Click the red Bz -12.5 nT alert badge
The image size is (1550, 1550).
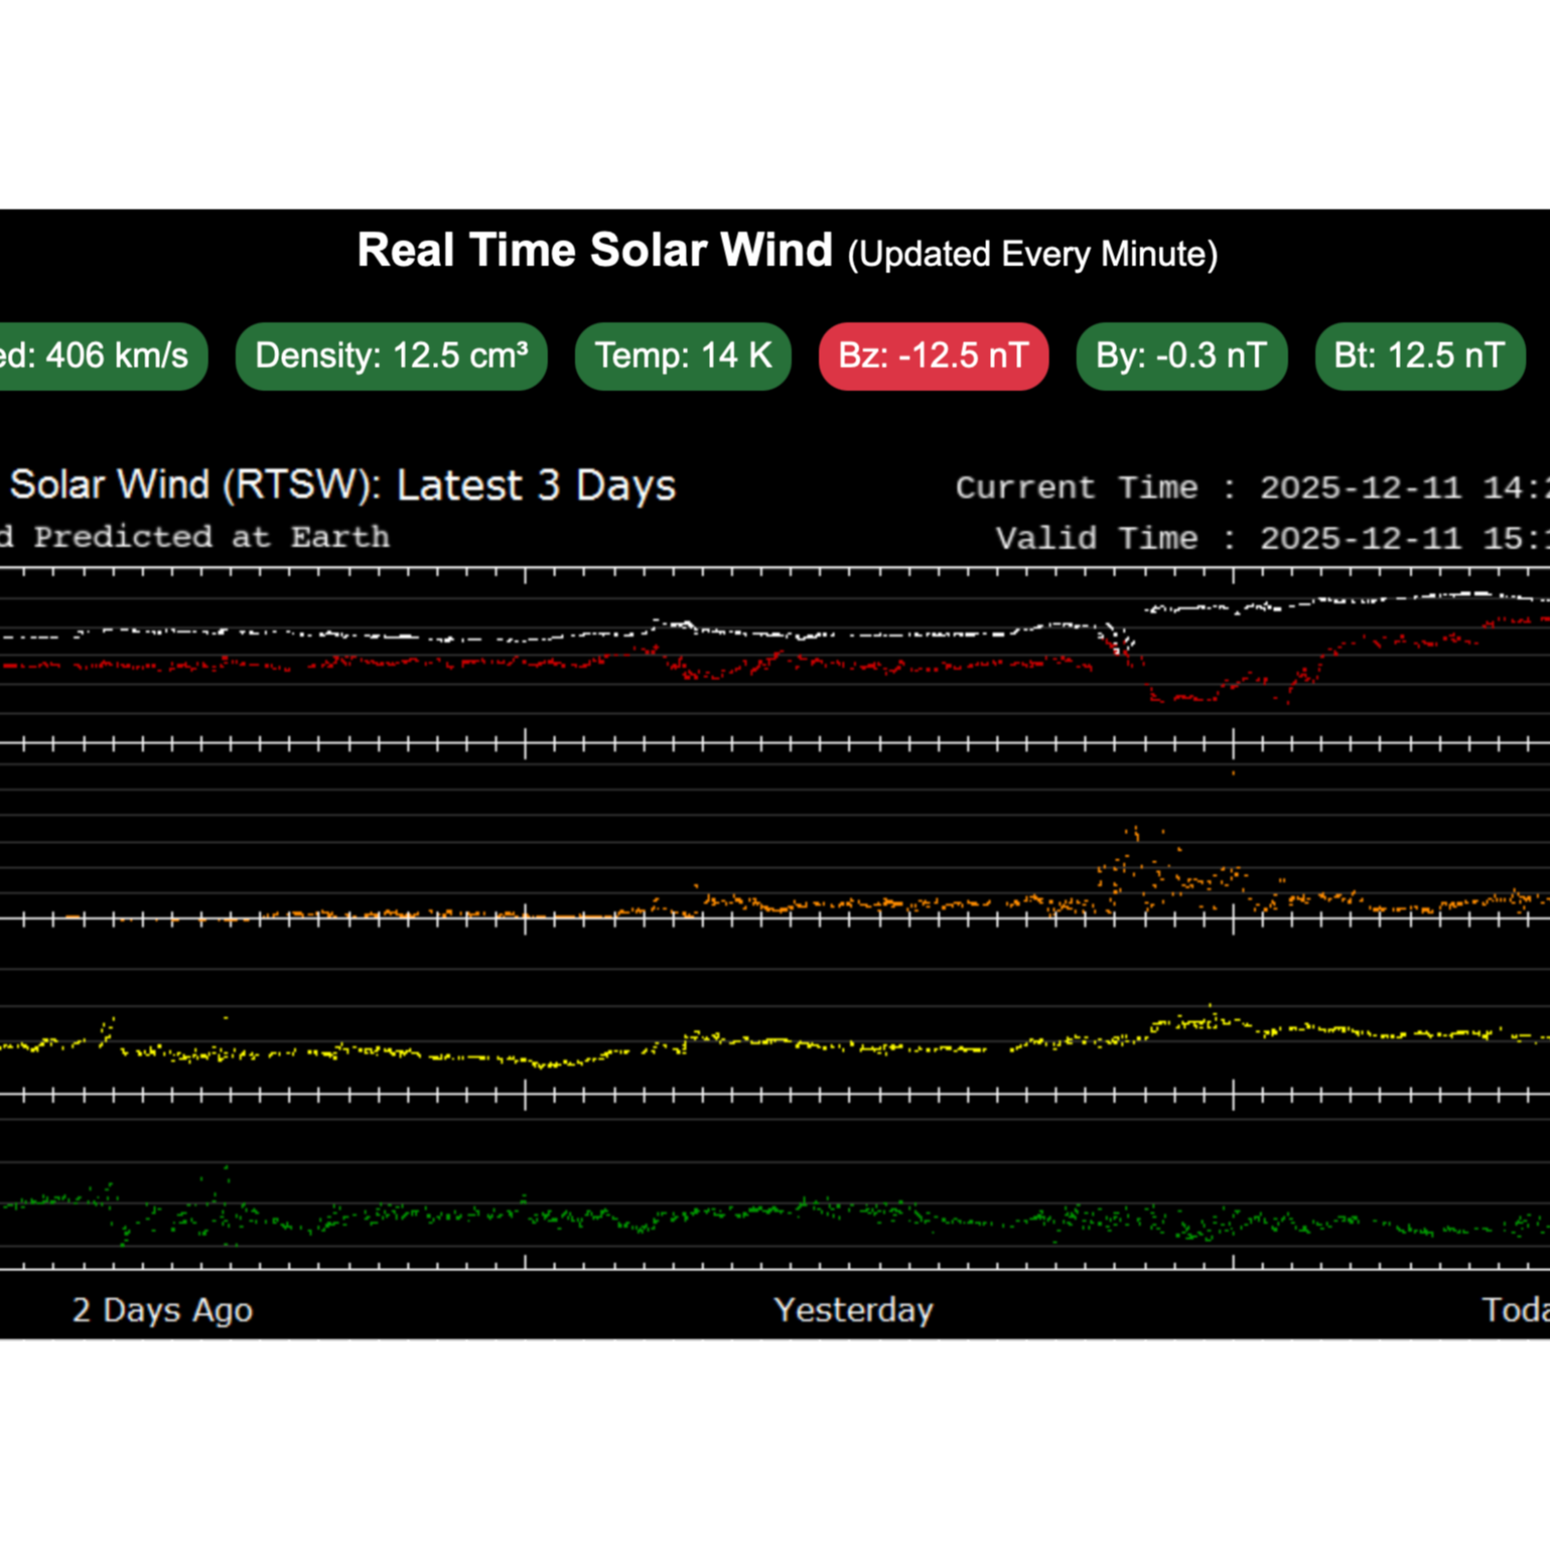click(933, 356)
